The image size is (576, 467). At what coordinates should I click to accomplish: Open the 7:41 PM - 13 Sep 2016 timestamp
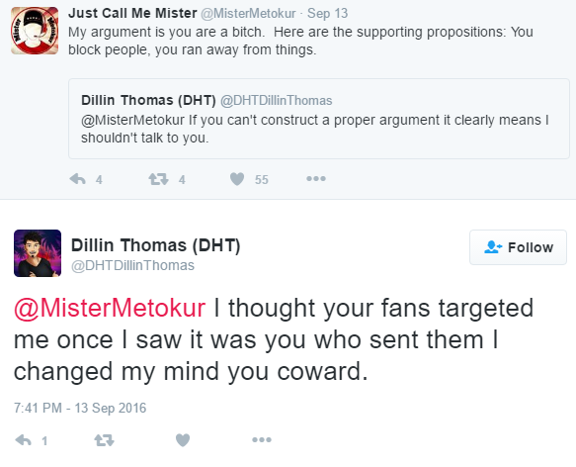[80, 408]
